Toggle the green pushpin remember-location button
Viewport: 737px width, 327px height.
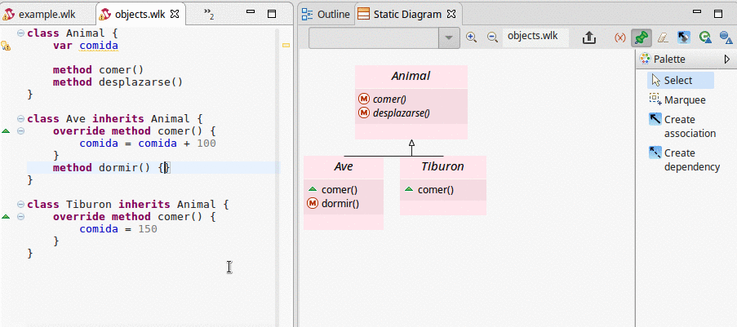(642, 38)
